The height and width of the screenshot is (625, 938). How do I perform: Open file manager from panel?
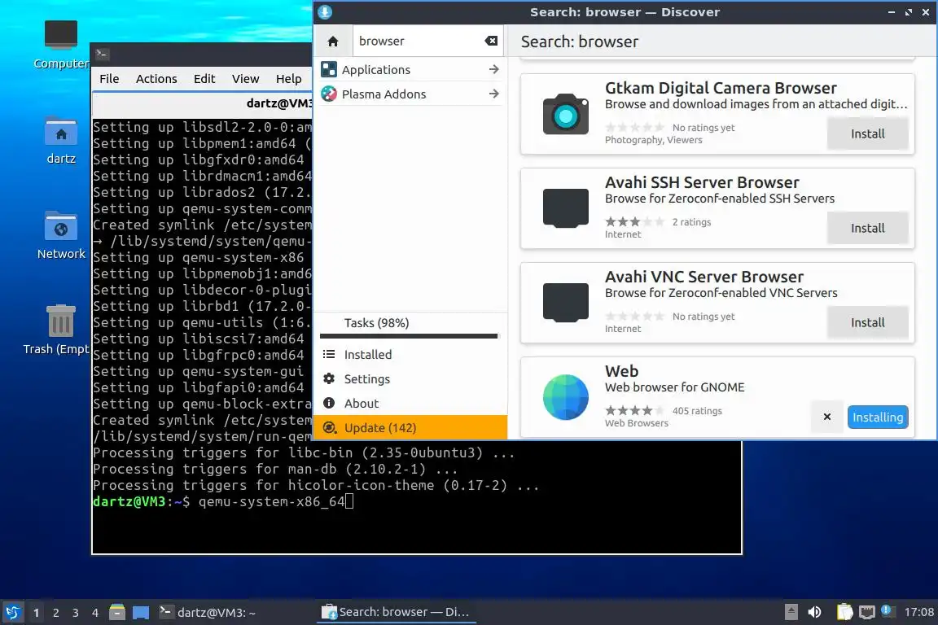pyautogui.click(x=117, y=613)
